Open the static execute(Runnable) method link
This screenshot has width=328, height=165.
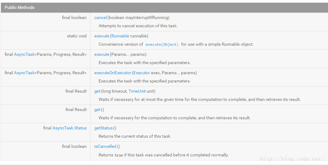tap(102, 36)
